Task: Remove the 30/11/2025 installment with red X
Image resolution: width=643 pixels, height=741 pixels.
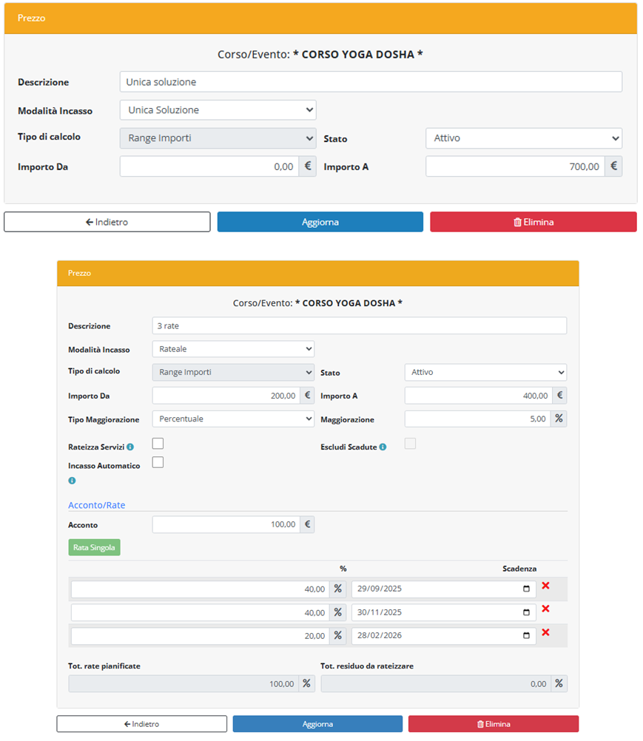Action: click(x=545, y=609)
